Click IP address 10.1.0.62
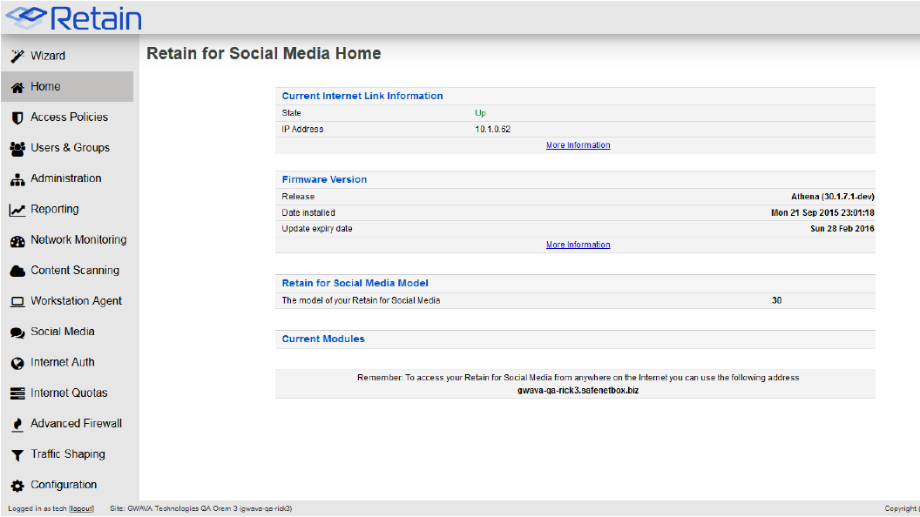Viewport: 920px width, 517px height. pyautogui.click(x=493, y=130)
